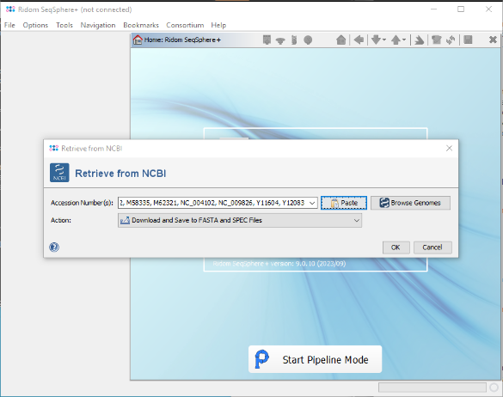Click the signal-shaped gray toolbar icon
Image resolution: width=503 pixels, height=397 pixels.
pyautogui.click(x=280, y=40)
